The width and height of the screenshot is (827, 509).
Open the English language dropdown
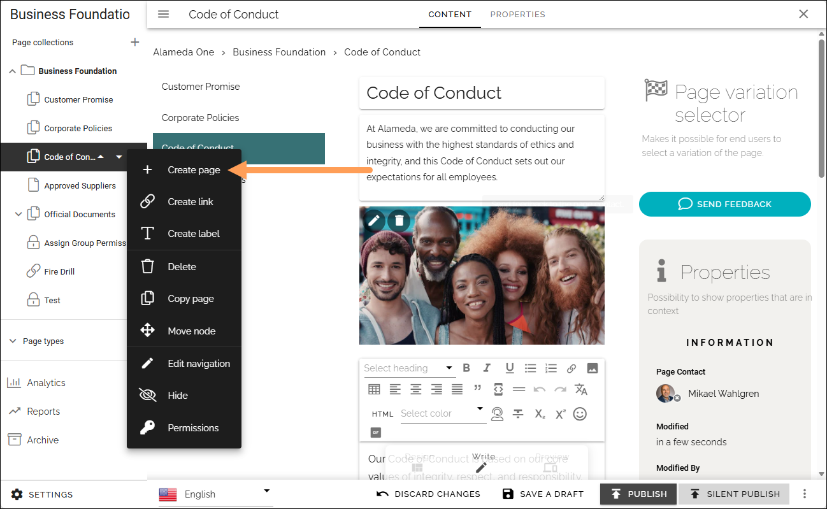pyautogui.click(x=215, y=494)
